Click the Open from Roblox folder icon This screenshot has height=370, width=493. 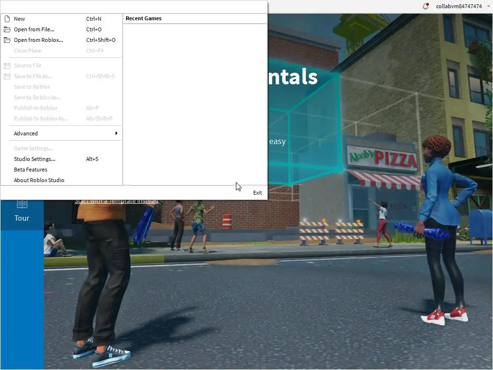click(x=7, y=40)
